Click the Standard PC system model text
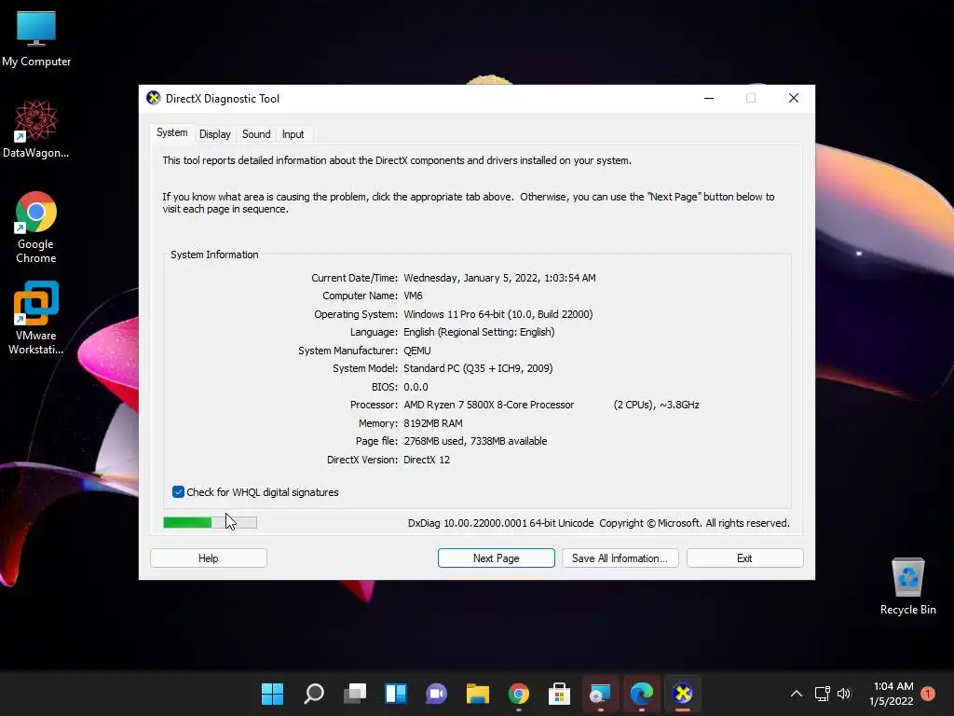 coord(478,368)
